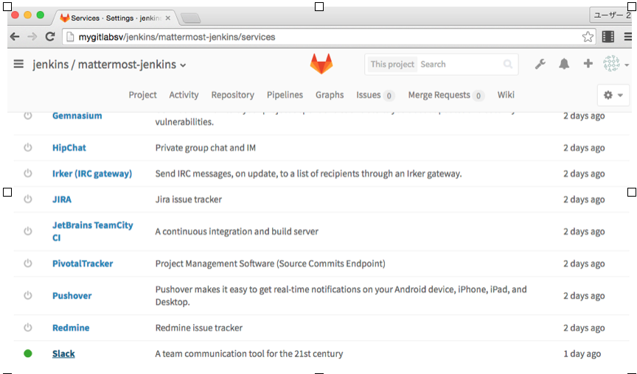
Task: Go back with the browser back arrow
Action: pos(15,37)
